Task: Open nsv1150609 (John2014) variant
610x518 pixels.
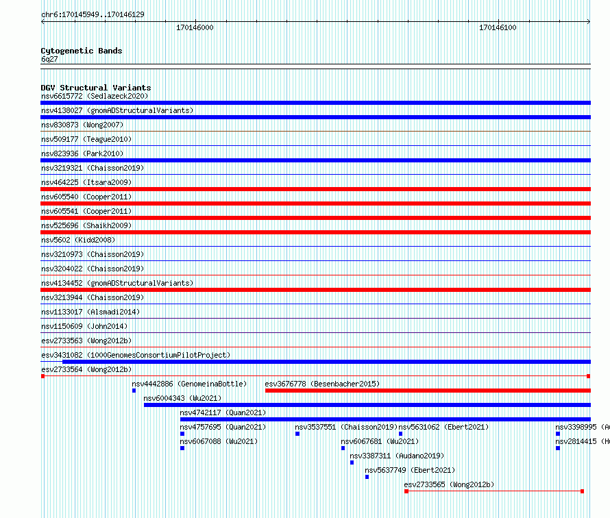Action: point(84,326)
